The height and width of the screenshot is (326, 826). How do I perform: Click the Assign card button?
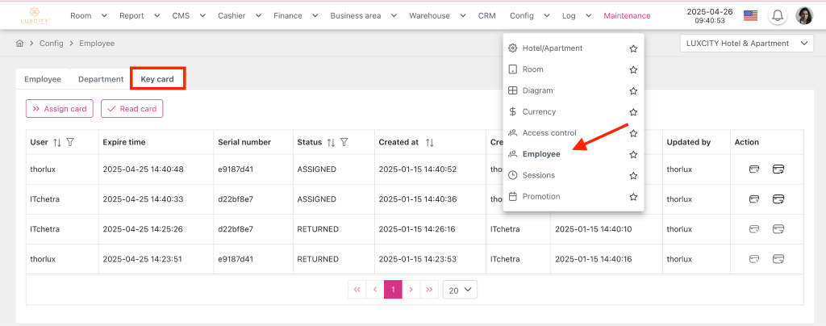point(60,109)
